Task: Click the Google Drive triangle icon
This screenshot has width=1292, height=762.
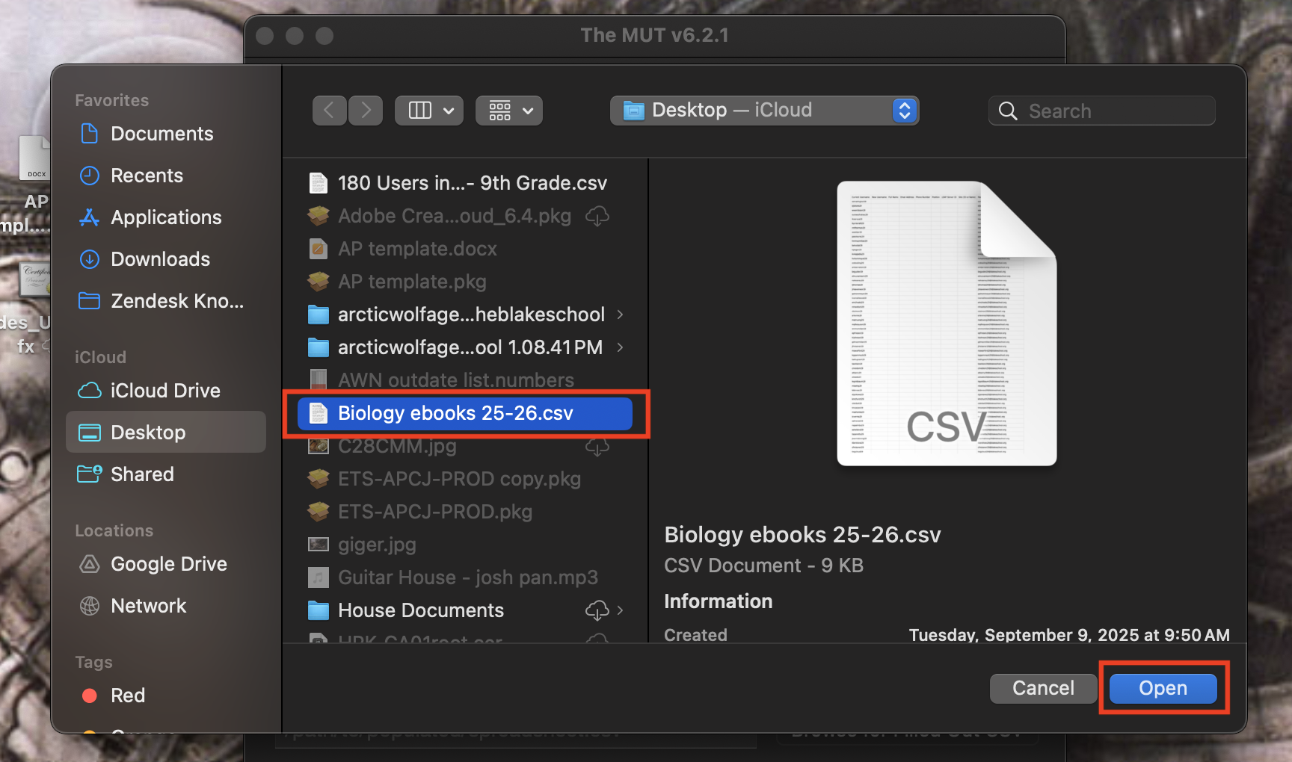Action: pos(89,564)
